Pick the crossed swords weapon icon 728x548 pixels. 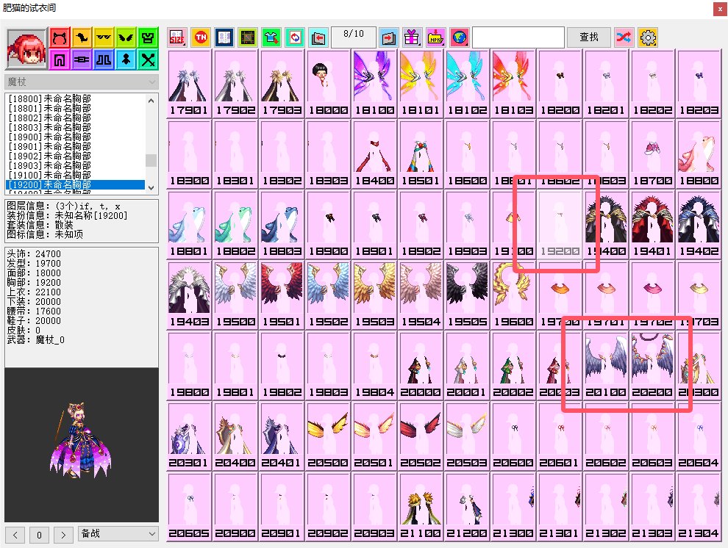(150, 60)
